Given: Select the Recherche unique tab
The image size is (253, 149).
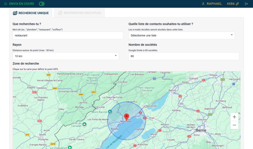Looking at the screenshot, I should pos(31,13).
